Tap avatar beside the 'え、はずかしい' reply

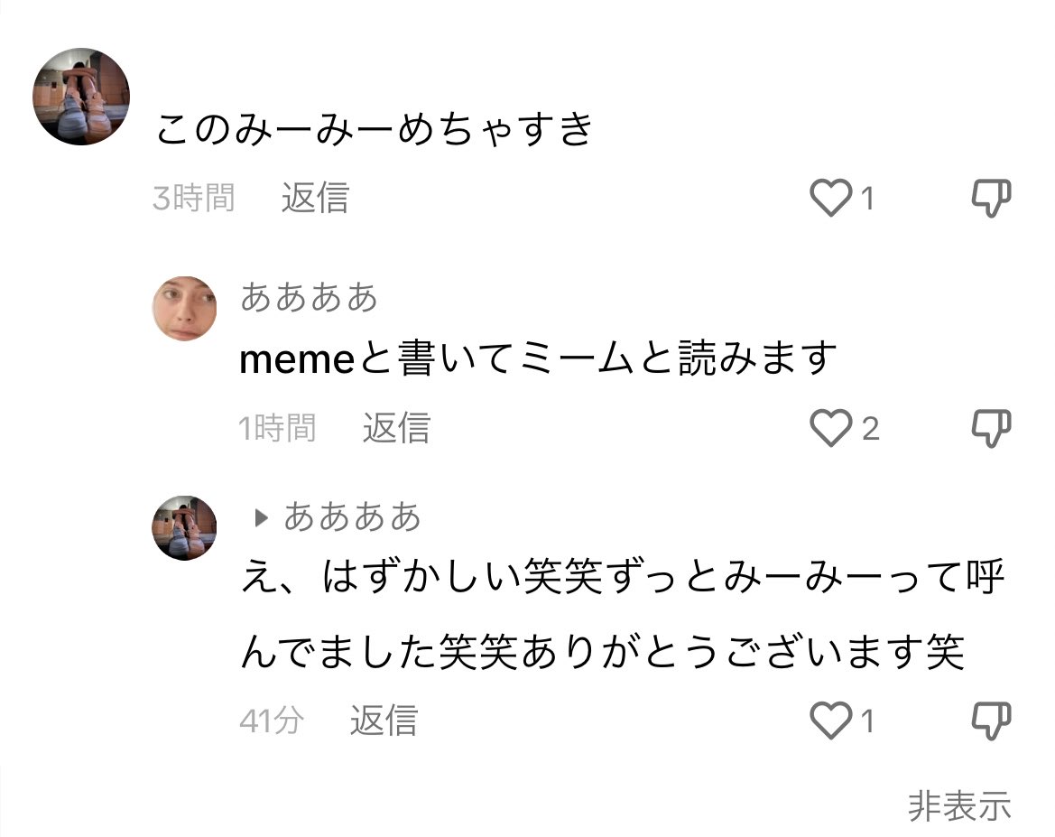pyautogui.click(x=184, y=527)
